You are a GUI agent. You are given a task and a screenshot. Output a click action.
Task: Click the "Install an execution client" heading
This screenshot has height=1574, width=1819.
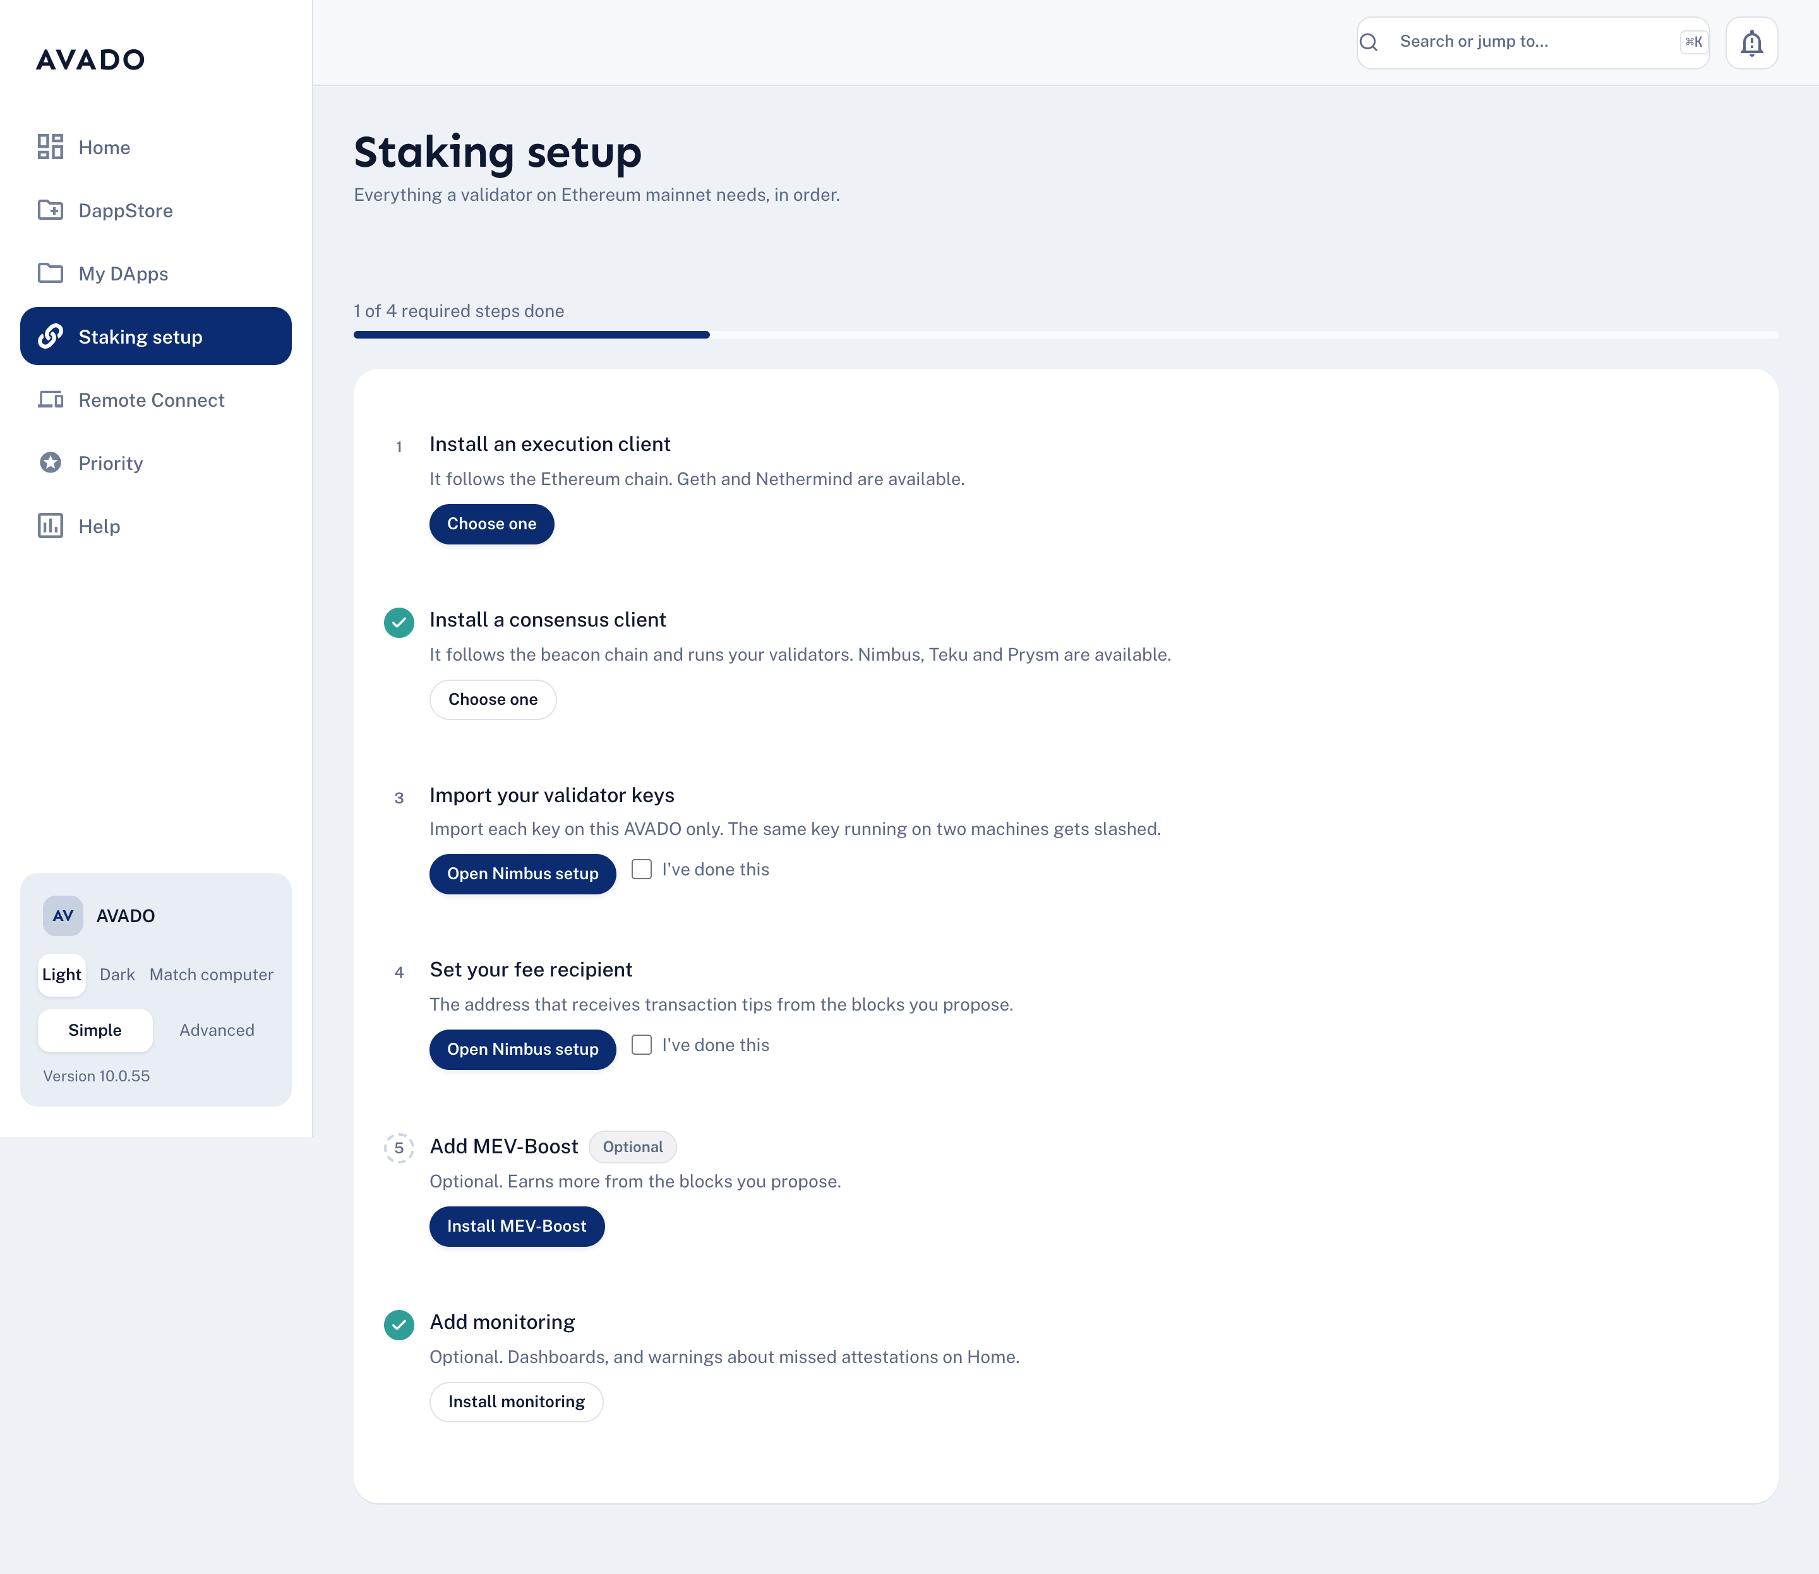(550, 445)
